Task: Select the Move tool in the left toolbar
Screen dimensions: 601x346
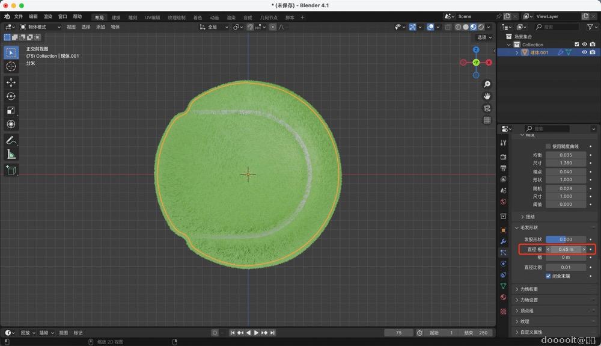Action: point(11,82)
